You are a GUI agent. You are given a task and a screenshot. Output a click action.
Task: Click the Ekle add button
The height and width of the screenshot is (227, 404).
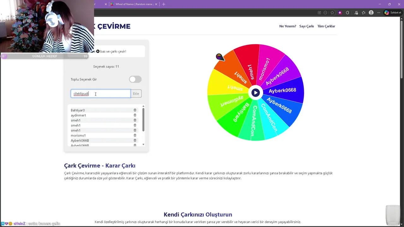(x=136, y=94)
